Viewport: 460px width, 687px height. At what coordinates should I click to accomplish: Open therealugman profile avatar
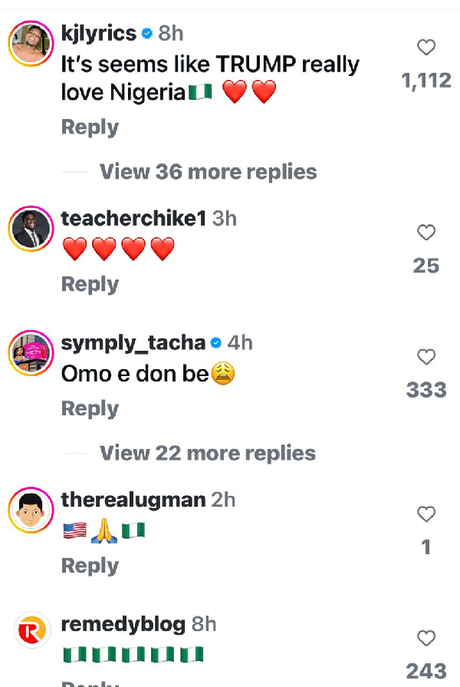(x=29, y=511)
